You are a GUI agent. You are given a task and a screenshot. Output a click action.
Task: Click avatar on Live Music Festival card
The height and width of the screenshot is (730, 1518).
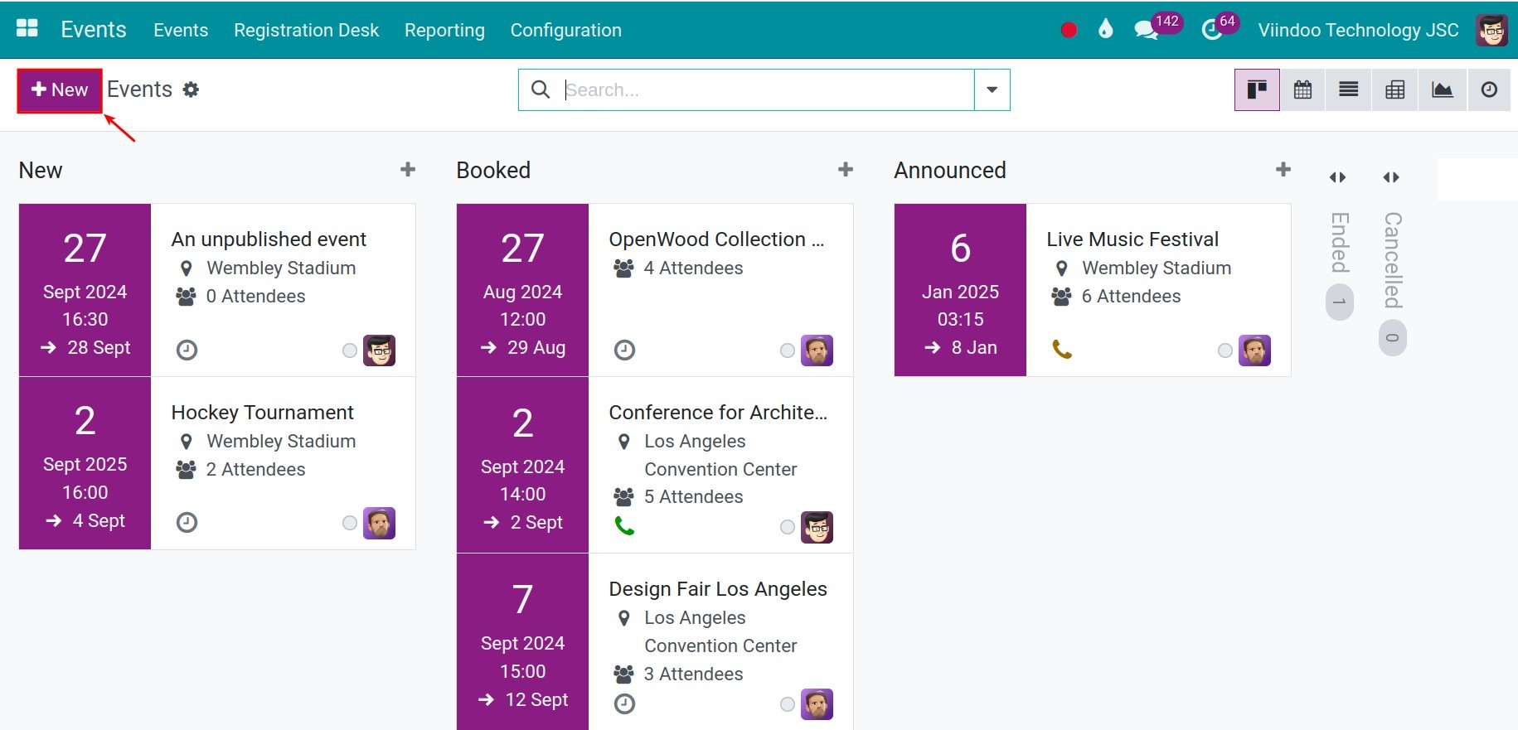pos(1254,350)
